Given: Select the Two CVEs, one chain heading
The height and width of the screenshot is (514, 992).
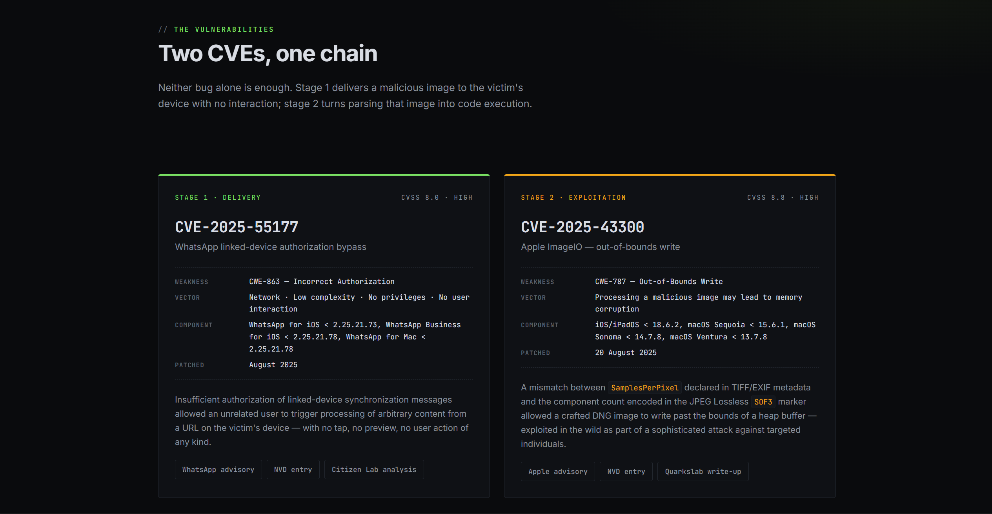Looking at the screenshot, I should [268, 53].
